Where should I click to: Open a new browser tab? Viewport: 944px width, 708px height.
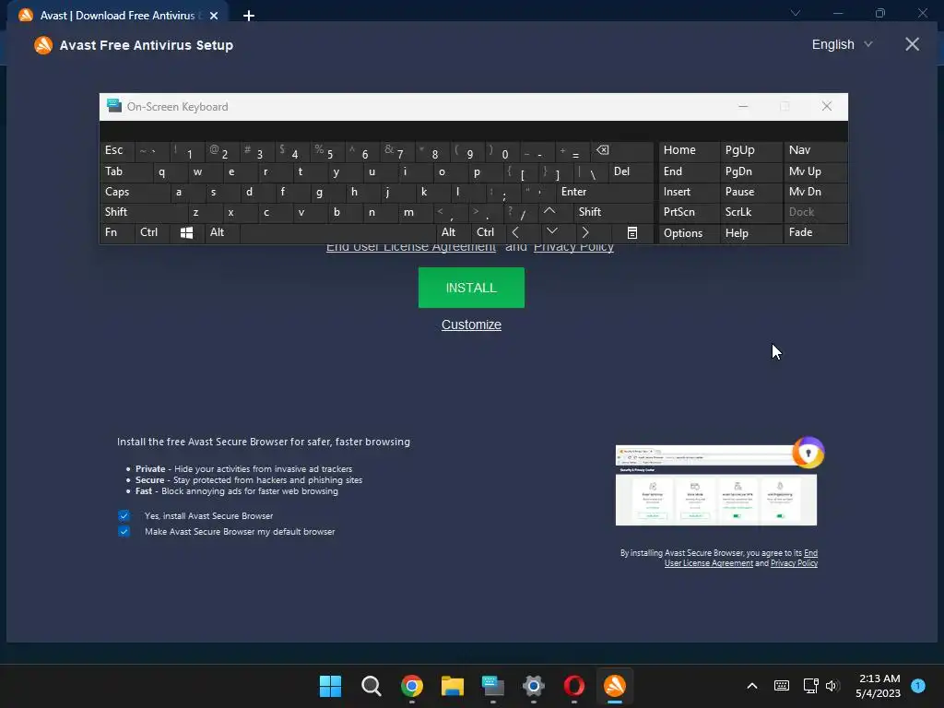(x=249, y=16)
